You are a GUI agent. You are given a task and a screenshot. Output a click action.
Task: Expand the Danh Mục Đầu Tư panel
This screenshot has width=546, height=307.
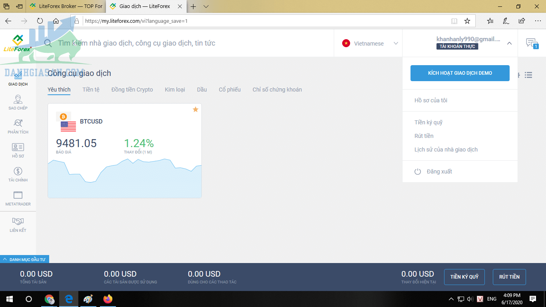coord(24,259)
